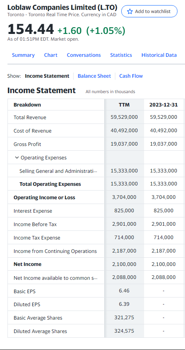Click the 154.44 share price
Image resolution: width=185 pixels, height=350 pixels.
click(31, 29)
